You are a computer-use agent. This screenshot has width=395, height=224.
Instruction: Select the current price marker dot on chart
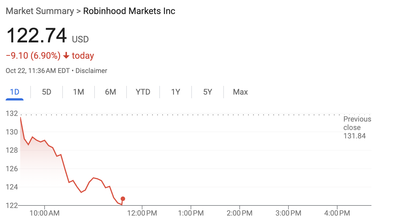[123, 199]
